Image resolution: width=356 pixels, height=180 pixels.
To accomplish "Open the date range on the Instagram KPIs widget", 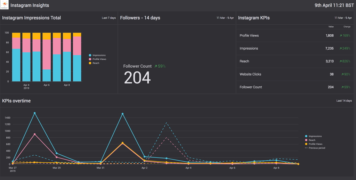I will (342, 18).
